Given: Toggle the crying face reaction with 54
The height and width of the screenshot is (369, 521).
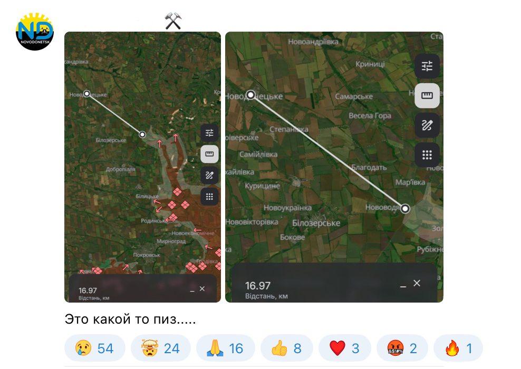Looking at the screenshot, I should point(95,348).
